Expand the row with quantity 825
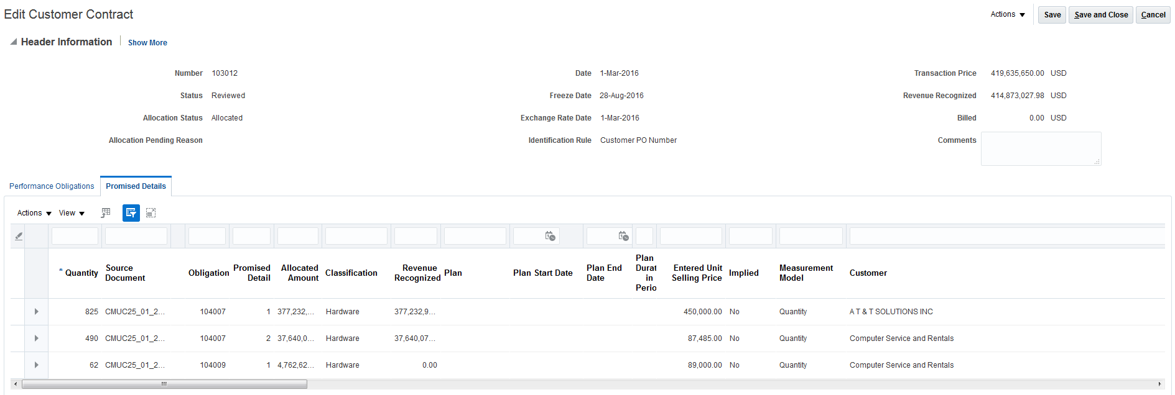1175x395 pixels. click(37, 312)
